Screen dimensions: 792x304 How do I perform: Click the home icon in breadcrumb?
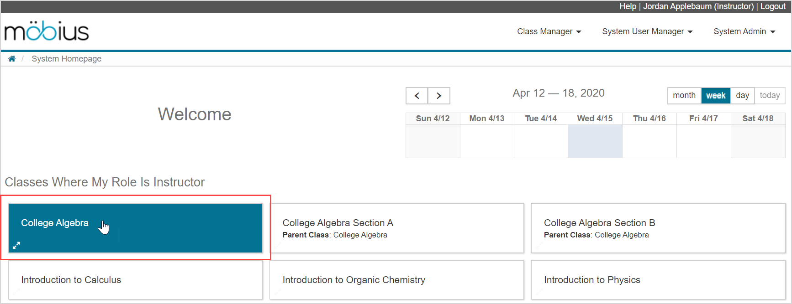pos(12,59)
